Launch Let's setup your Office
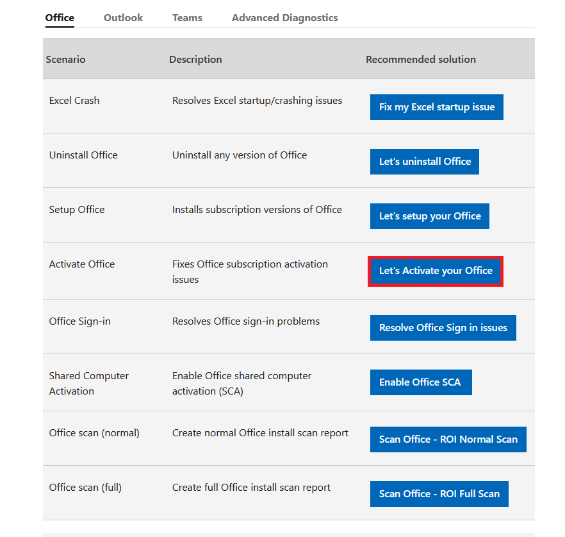Viewport: 565px width, 537px height. pyautogui.click(x=429, y=216)
